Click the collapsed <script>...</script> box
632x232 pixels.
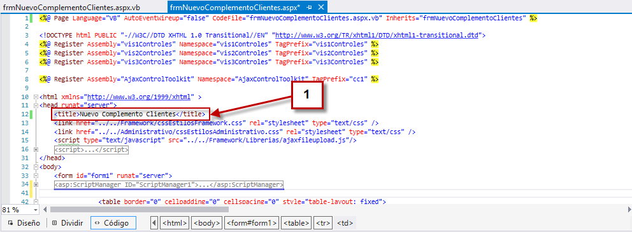(92, 149)
